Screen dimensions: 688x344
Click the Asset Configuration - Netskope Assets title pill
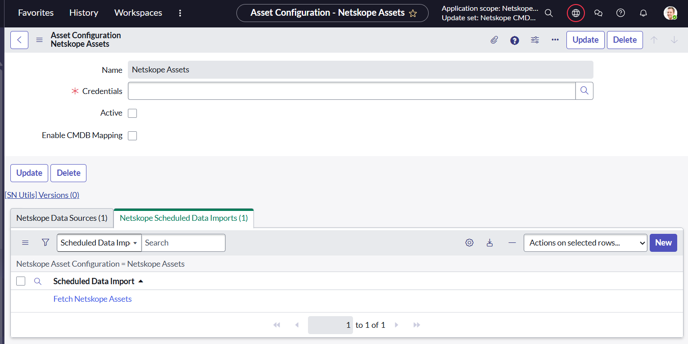coord(333,13)
